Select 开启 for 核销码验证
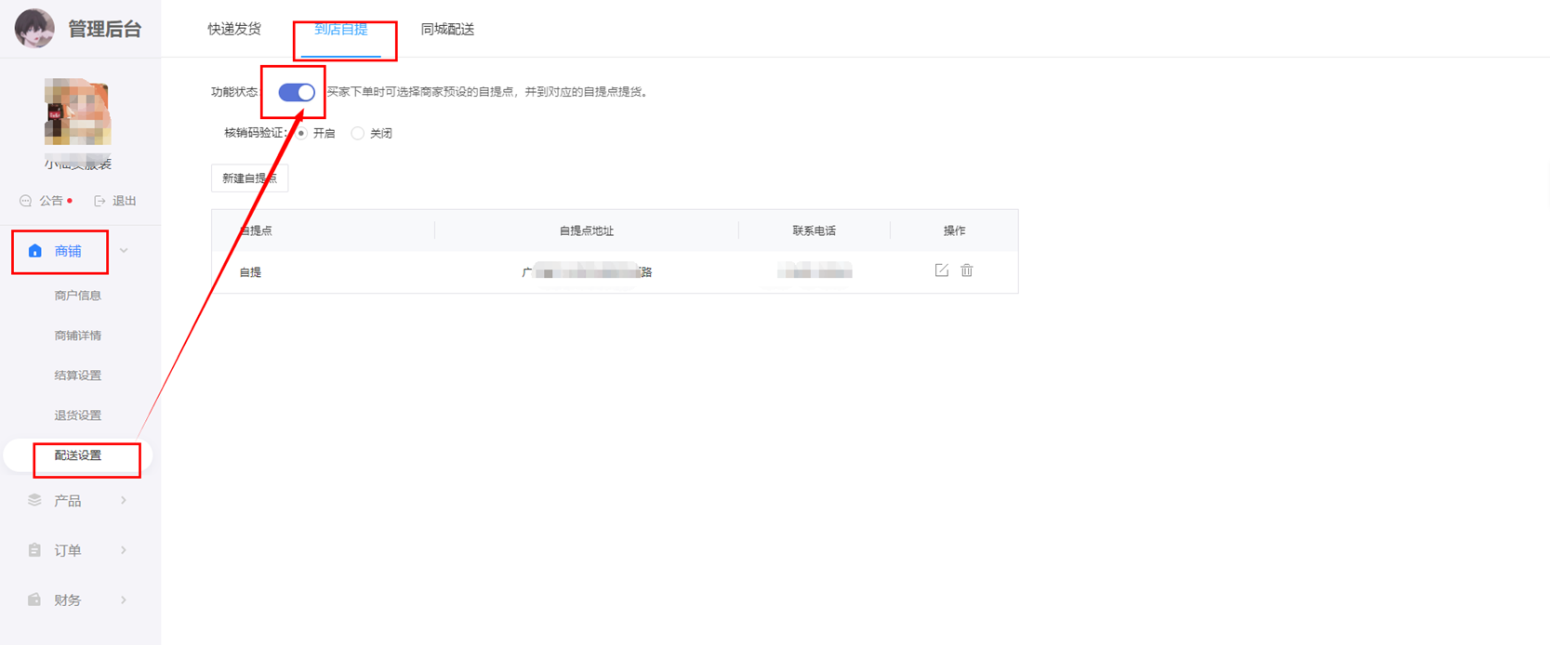Image resolution: width=1550 pixels, height=645 pixels. pos(302,134)
